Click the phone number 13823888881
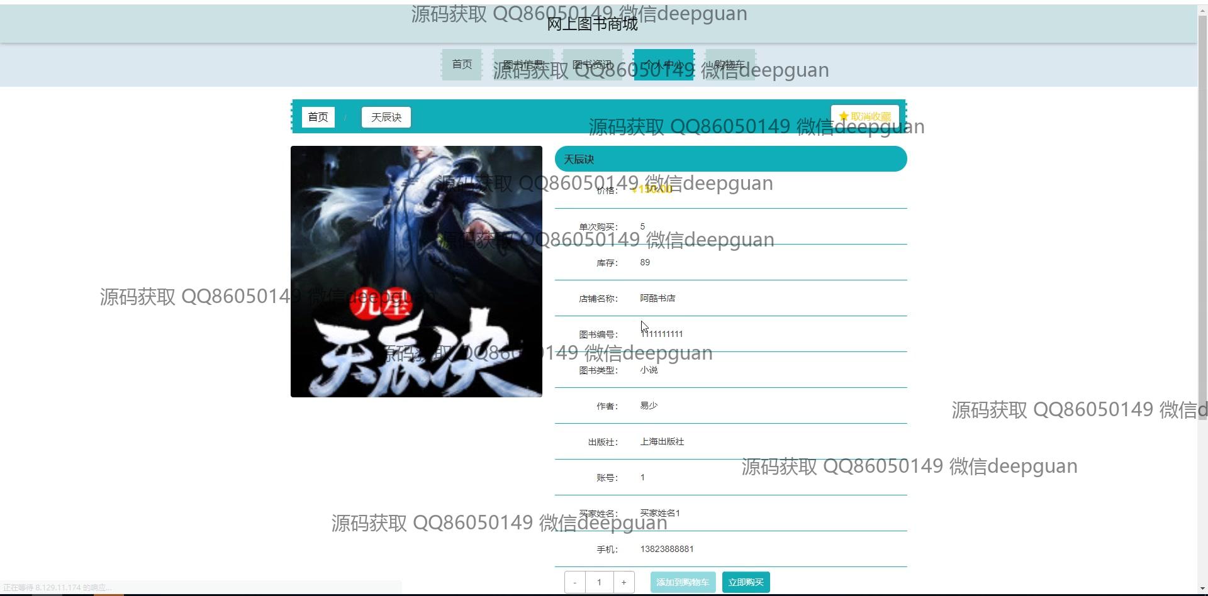 coord(667,549)
